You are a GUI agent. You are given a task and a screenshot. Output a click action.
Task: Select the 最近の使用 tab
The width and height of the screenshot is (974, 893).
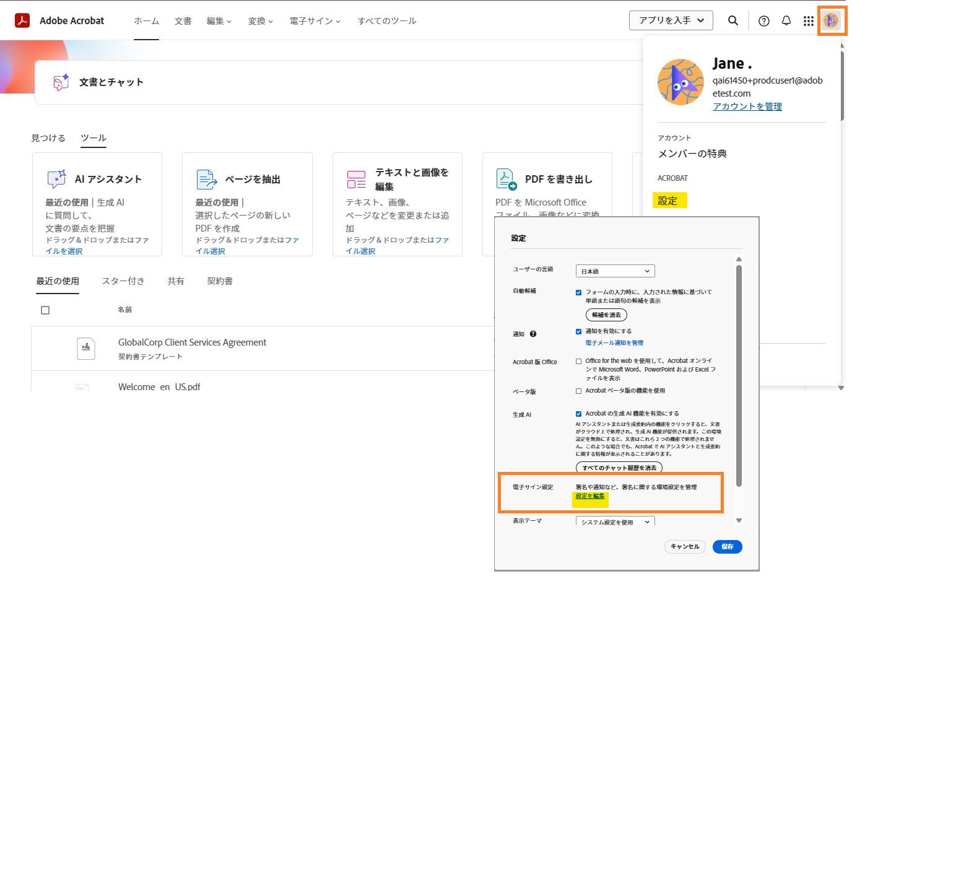[x=58, y=281]
